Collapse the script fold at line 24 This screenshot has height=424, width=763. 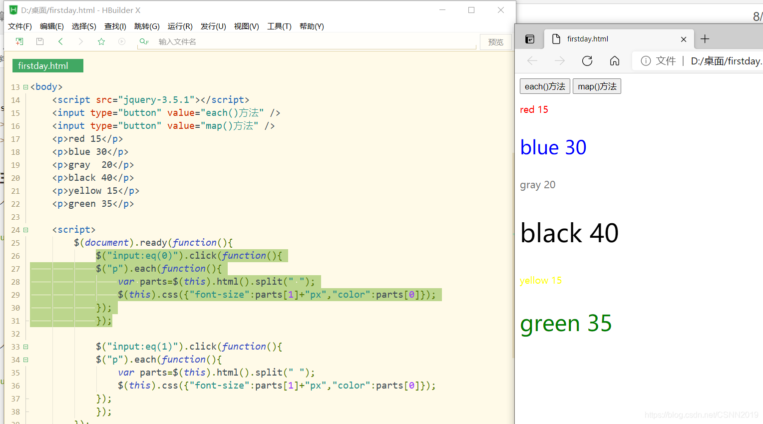25,230
